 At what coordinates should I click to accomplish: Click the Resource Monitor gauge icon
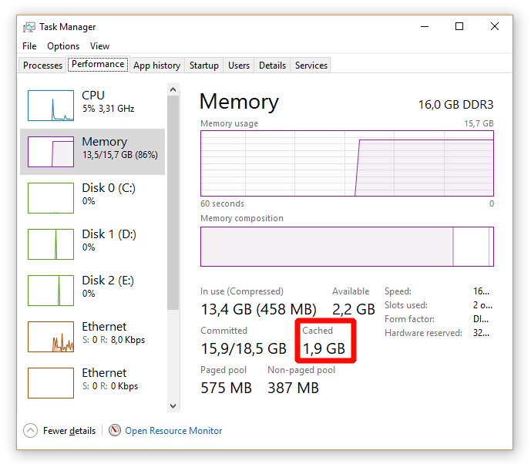coord(115,430)
